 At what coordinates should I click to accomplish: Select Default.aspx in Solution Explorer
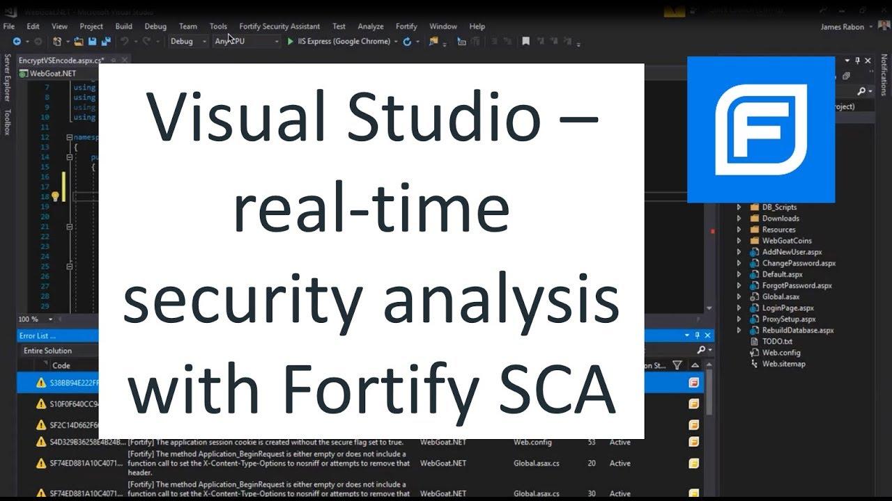tap(782, 274)
